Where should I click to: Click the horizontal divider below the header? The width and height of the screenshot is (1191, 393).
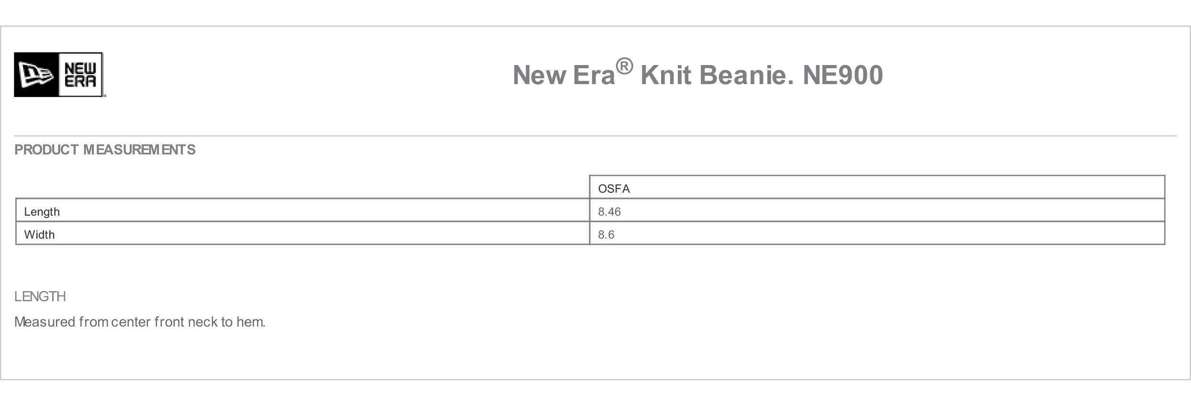595,136
